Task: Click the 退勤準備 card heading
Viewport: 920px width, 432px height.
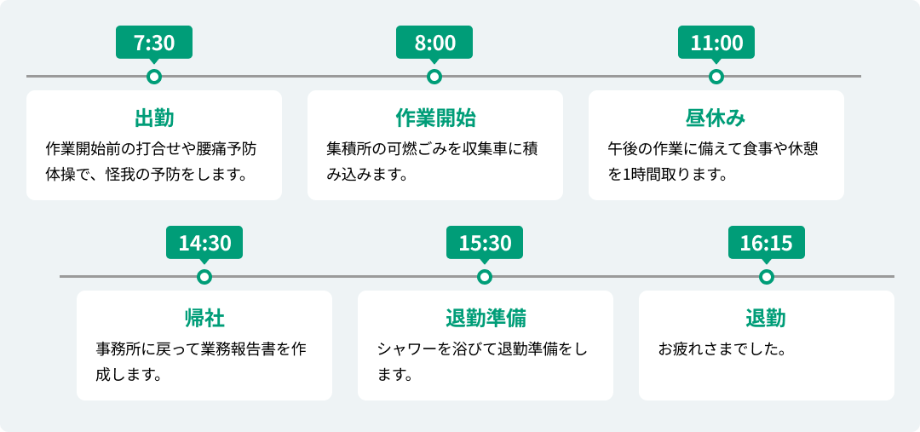Action: [x=485, y=319]
